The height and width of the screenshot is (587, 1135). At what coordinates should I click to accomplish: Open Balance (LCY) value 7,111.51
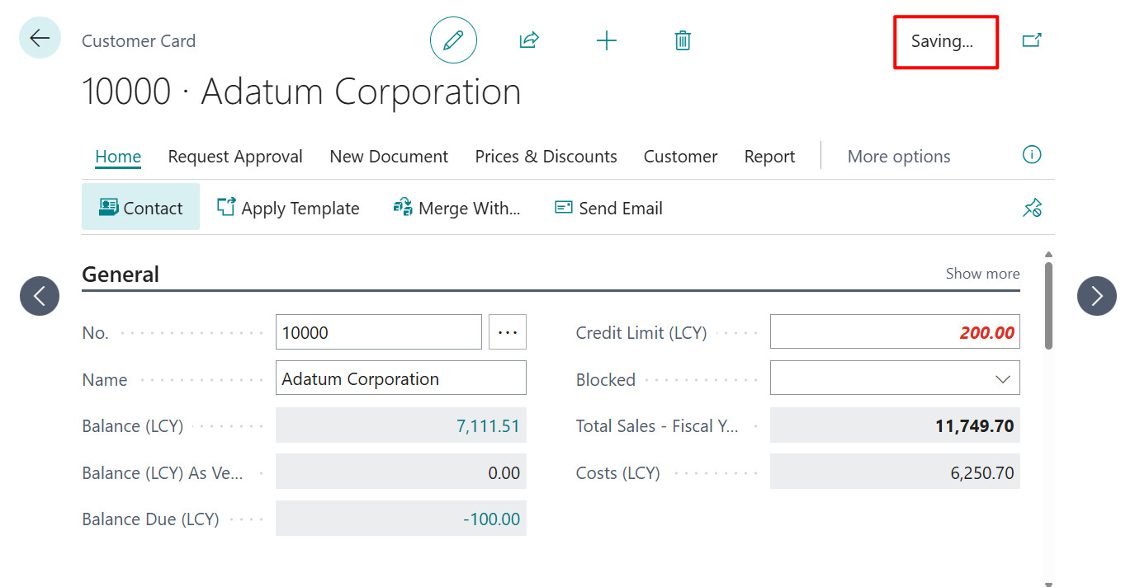point(488,426)
